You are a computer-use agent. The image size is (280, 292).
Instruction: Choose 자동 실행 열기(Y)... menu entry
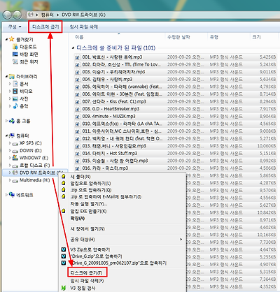tap(89, 204)
